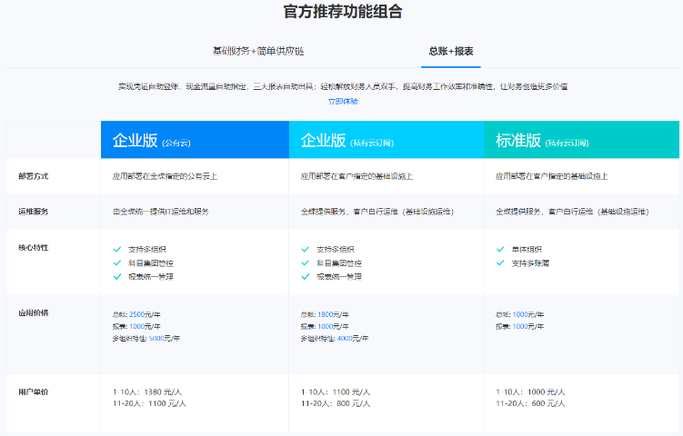683x436 pixels.
Task: Click check icon beside 单体组织
Action: click(x=500, y=249)
